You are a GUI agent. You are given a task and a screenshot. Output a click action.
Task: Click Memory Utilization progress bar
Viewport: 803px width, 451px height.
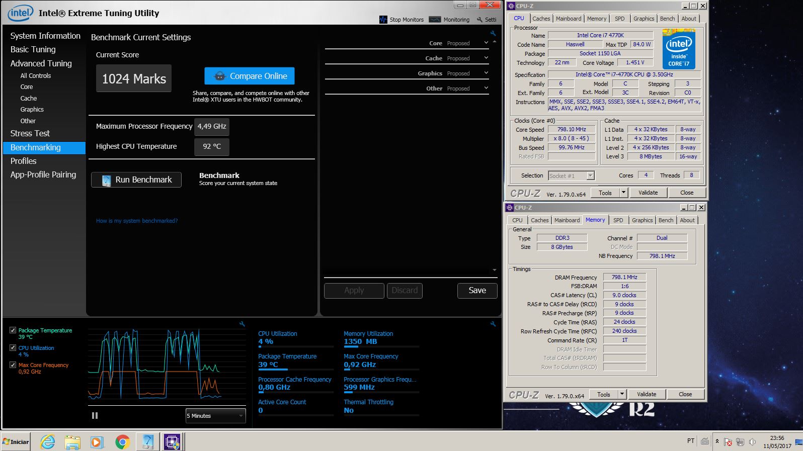click(381, 347)
